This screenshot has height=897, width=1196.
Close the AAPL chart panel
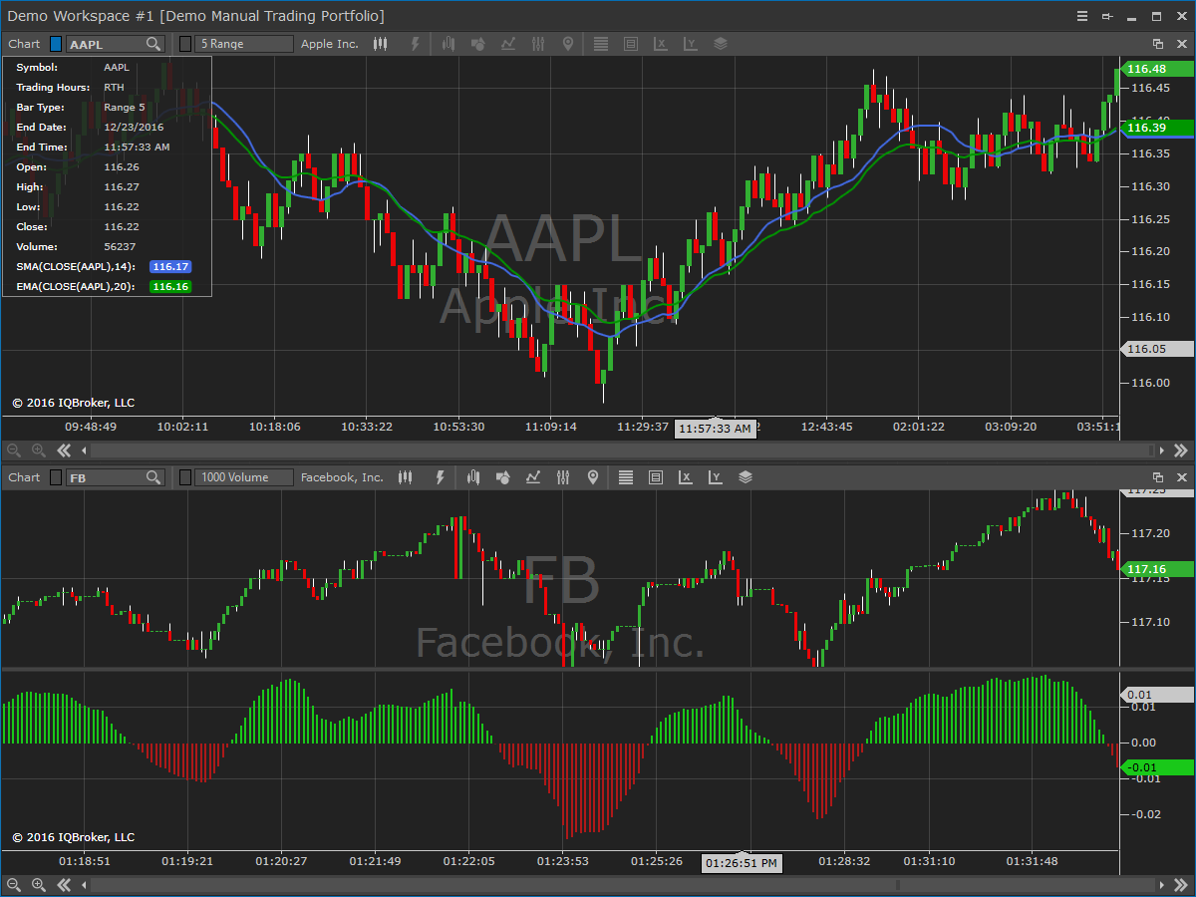pyautogui.click(x=1182, y=44)
